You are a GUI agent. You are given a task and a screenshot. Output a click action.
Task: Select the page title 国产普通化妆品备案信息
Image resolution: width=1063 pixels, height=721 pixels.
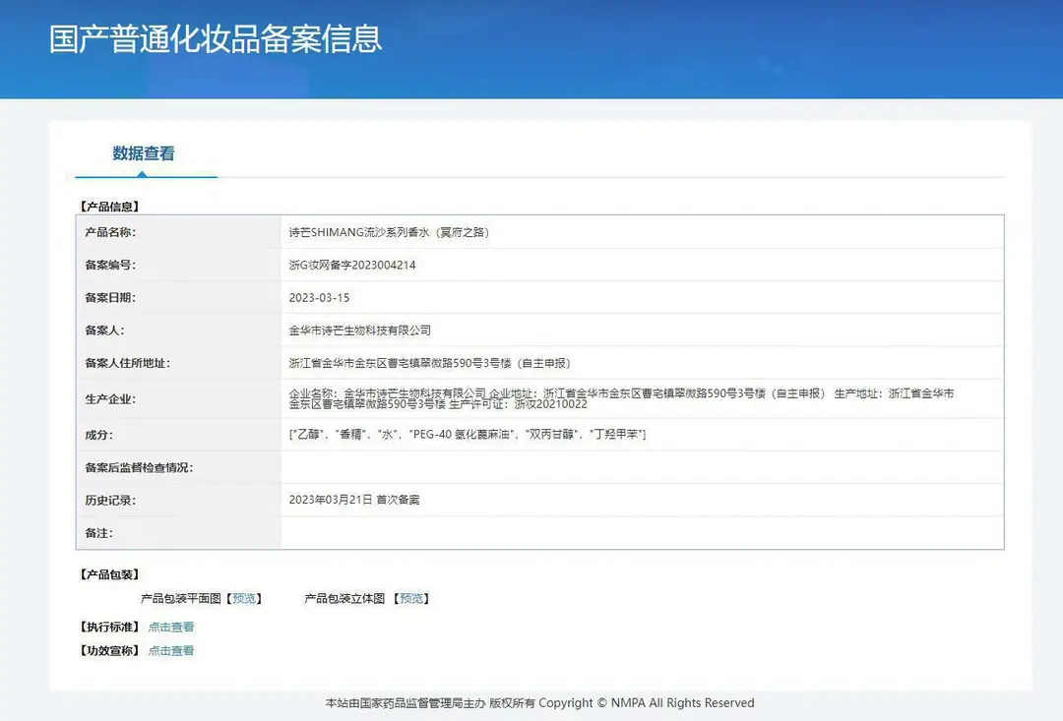(216, 38)
